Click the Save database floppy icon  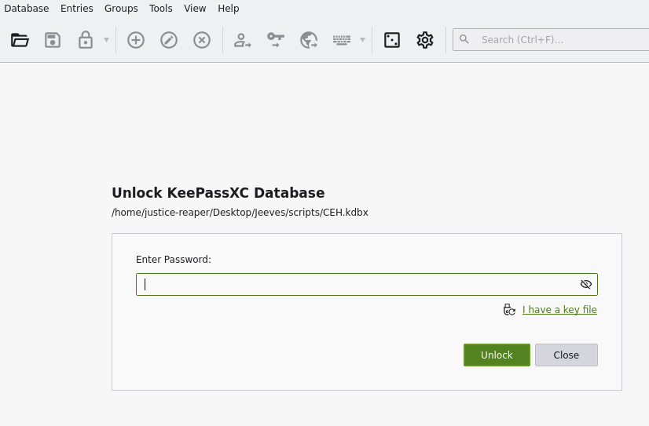tap(53, 40)
